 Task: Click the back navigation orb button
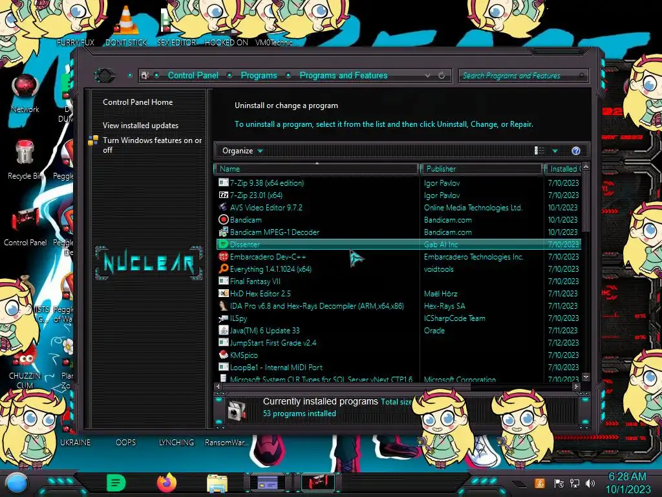[105, 76]
